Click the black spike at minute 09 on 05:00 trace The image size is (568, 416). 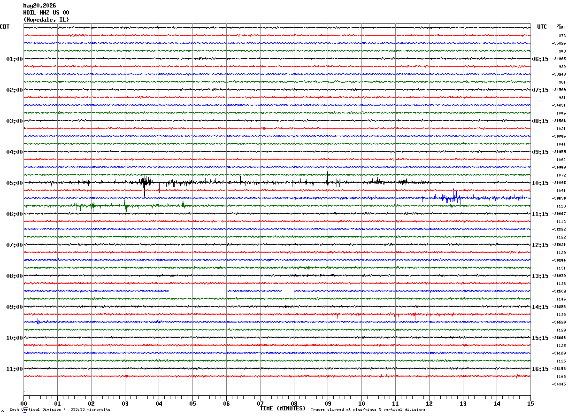[328, 179]
